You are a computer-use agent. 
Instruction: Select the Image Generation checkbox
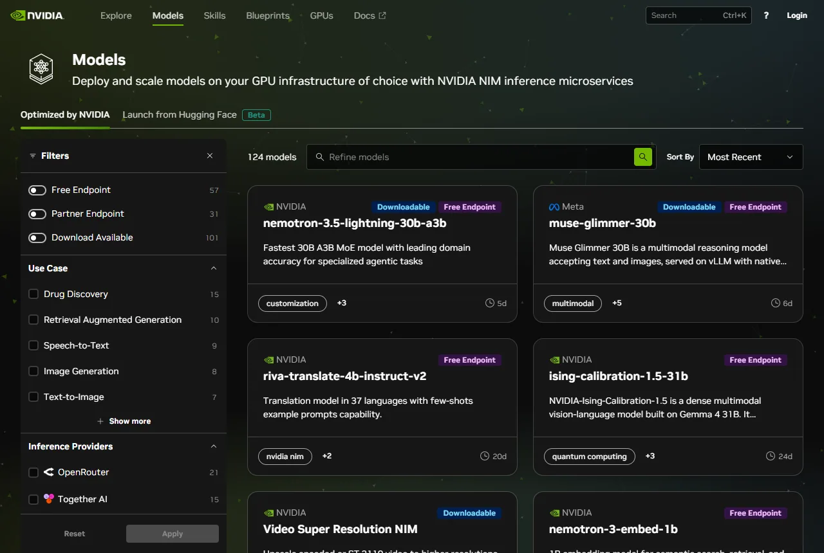pyautogui.click(x=33, y=371)
